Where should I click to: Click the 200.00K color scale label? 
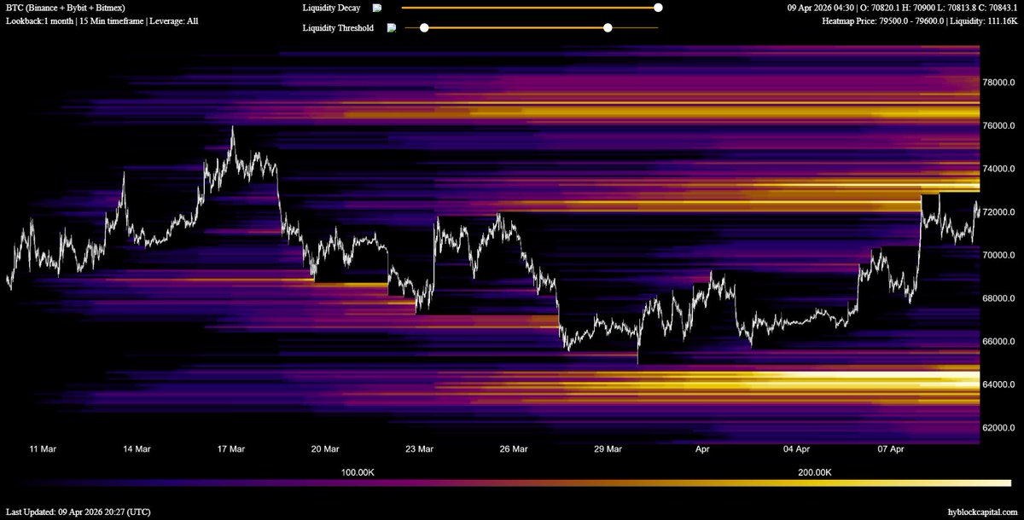point(815,471)
